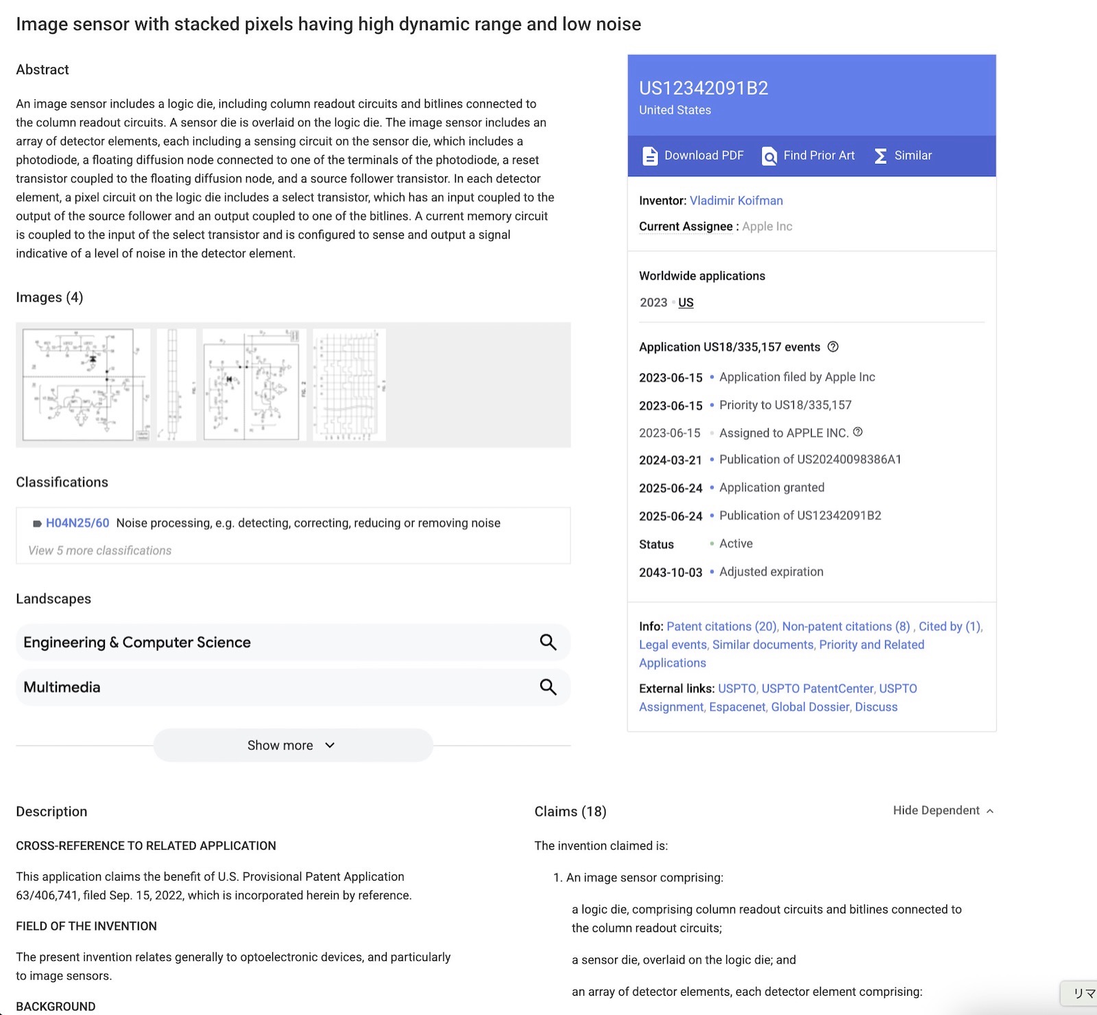Open the H04N25/60 classification link
The image size is (1097, 1015).
(77, 523)
